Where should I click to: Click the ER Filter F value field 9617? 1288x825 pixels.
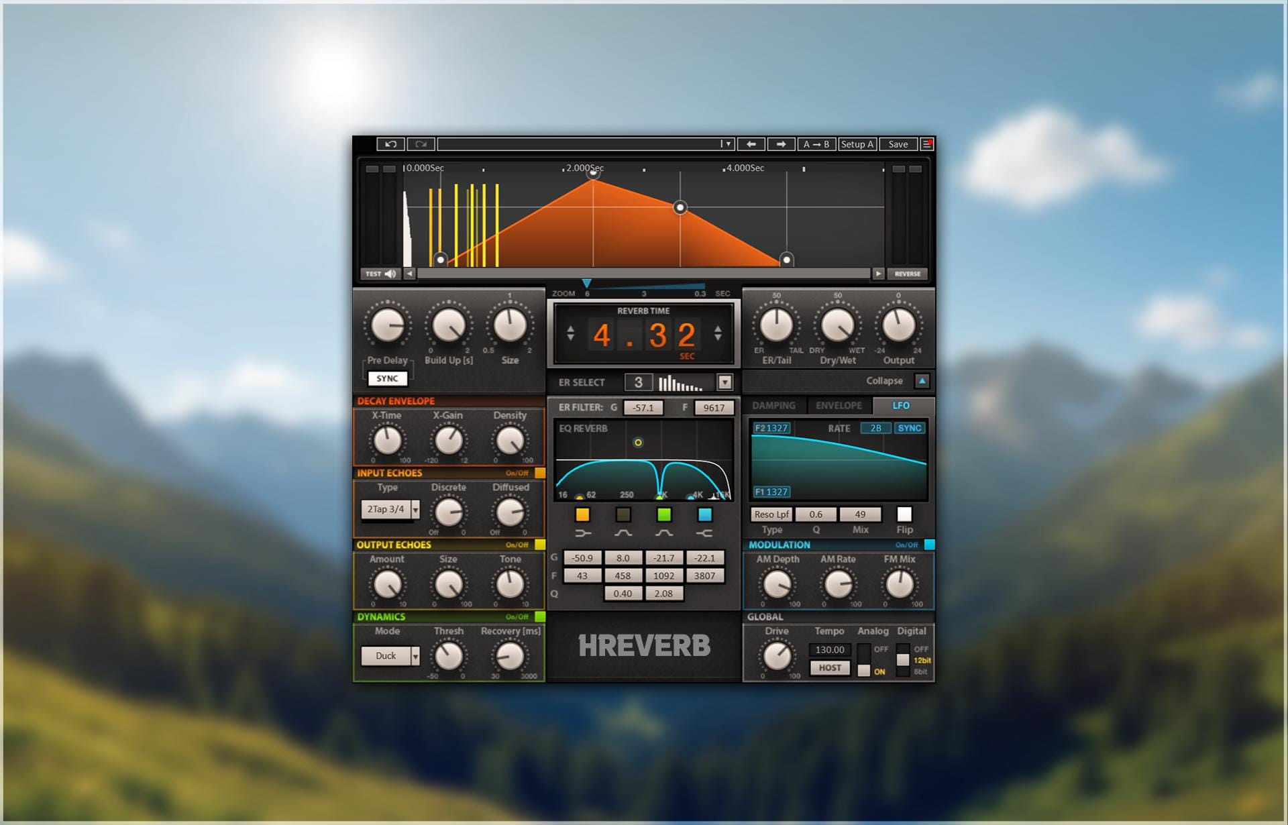click(714, 408)
